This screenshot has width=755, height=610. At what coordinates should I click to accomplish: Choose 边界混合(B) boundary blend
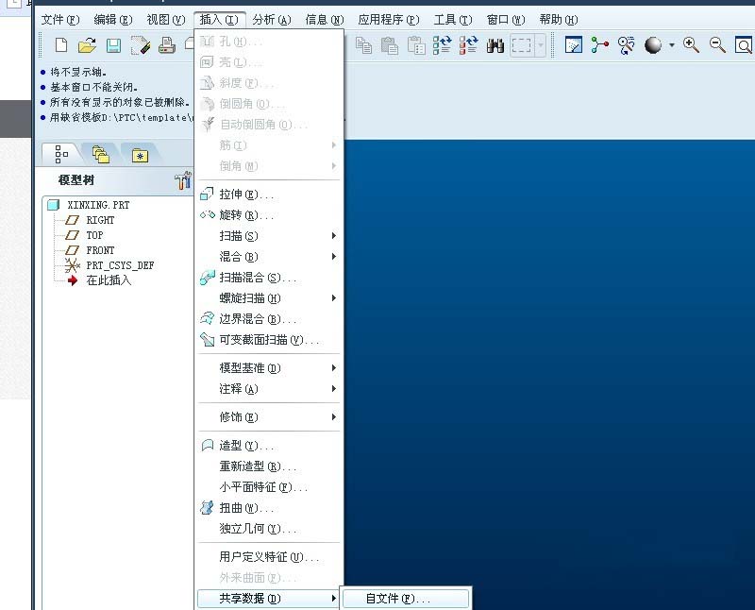[x=269, y=319]
